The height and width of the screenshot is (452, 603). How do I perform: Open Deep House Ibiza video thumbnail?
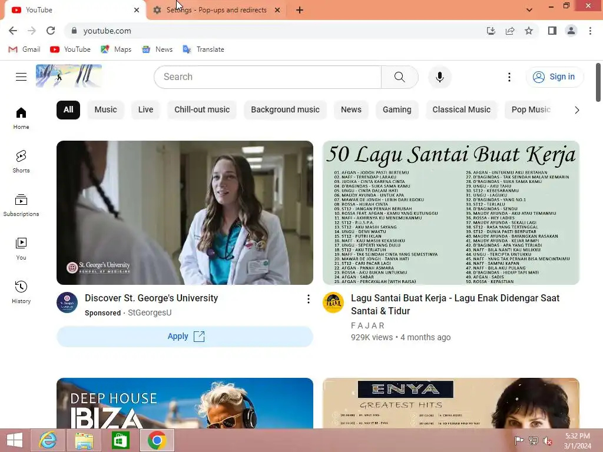[x=185, y=403]
